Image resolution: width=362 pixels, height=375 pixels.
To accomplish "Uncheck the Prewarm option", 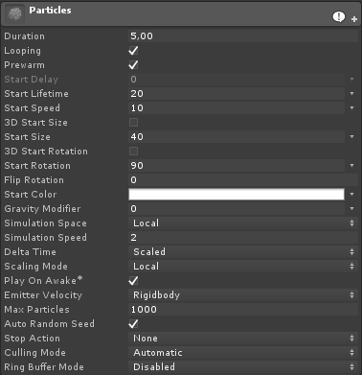I will pyautogui.click(x=133, y=65).
